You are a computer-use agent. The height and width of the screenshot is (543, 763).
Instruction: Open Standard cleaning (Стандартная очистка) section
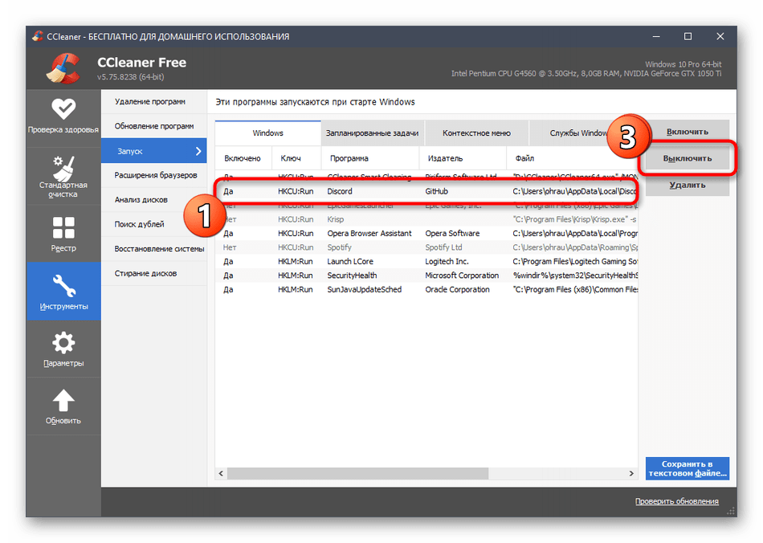[63, 176]
